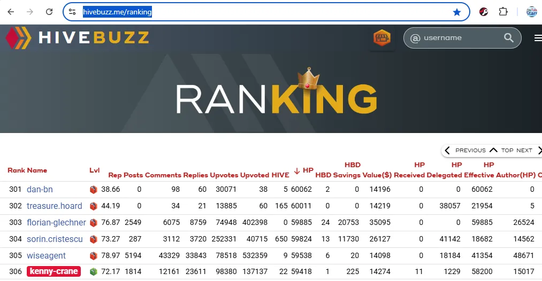Image resolution: width=542 pixels, height=281 pixels.
Task: Click the rank number 306
Action: [16, 271]
